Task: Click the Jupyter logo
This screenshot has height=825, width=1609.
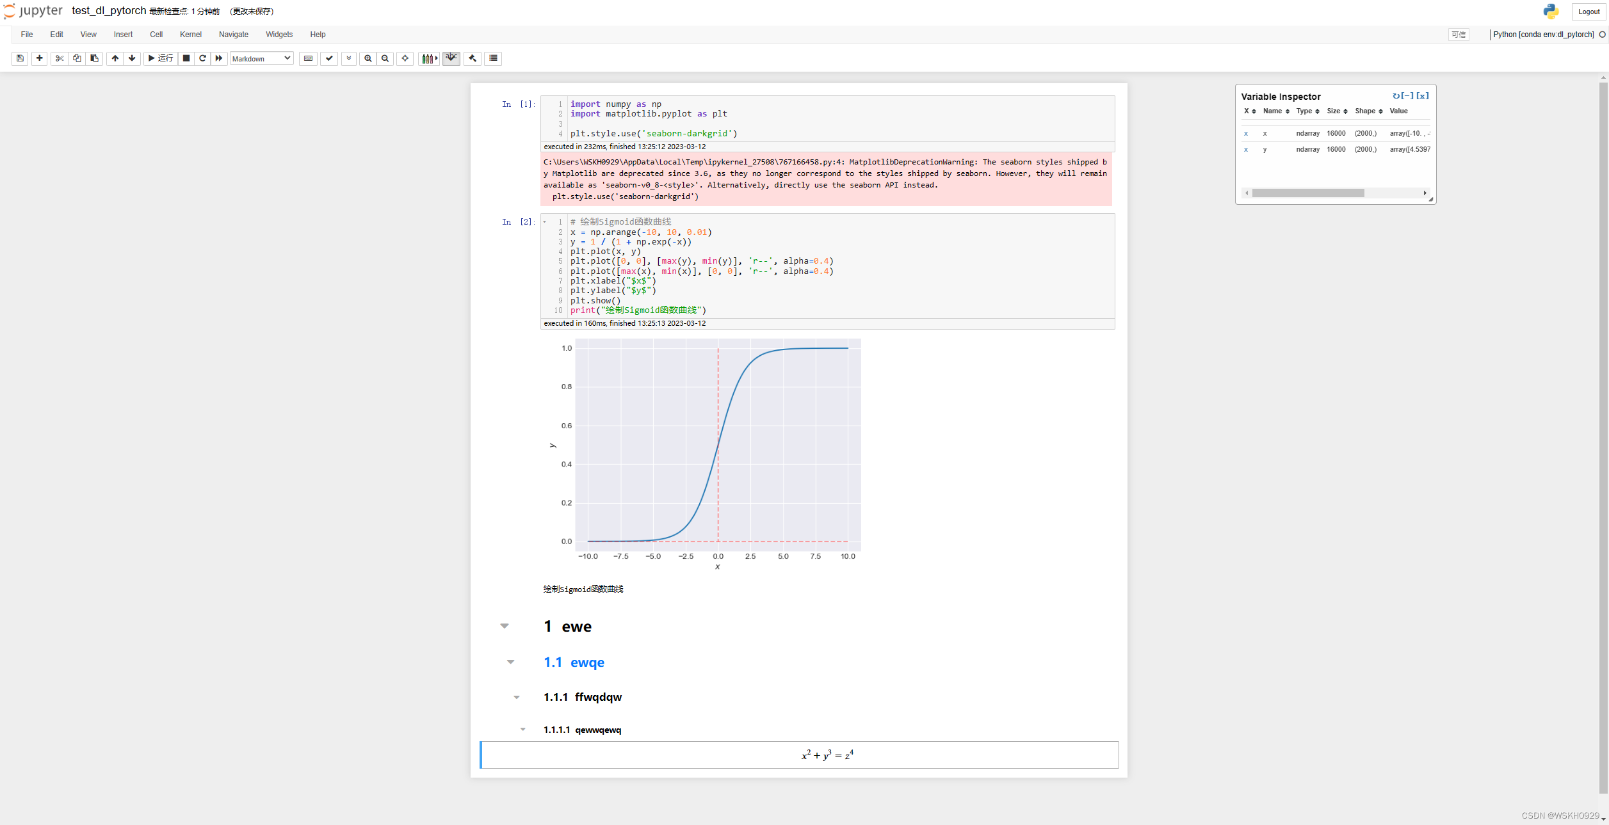Action: (33, 11)
